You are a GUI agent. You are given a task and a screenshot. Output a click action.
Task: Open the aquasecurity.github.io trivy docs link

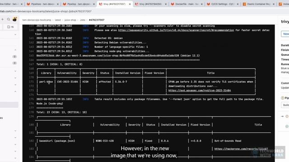click(x=176, y=30)
